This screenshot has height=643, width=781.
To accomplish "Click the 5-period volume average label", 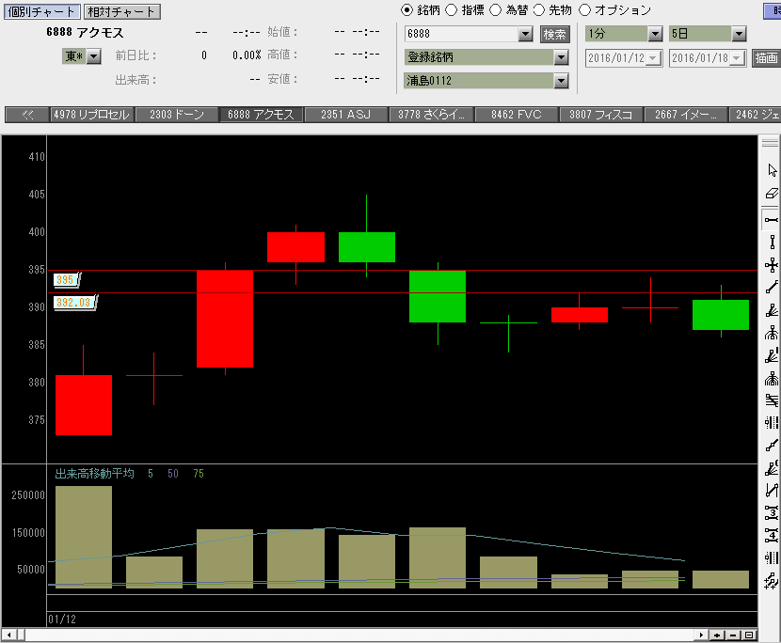I will point(151,473).
